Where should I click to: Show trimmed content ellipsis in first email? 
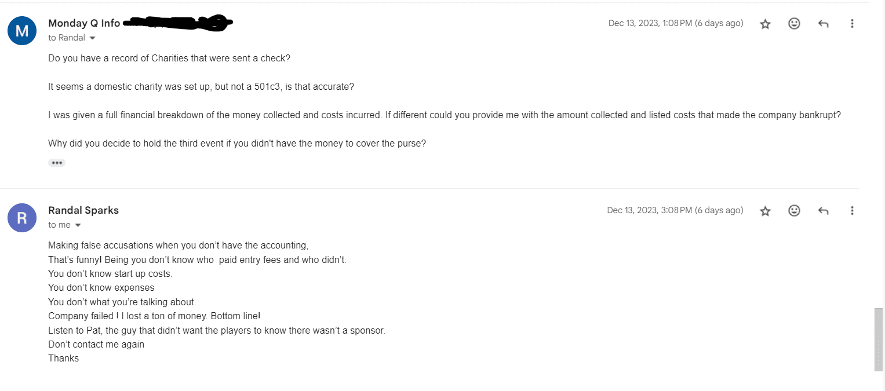point(57,163)
